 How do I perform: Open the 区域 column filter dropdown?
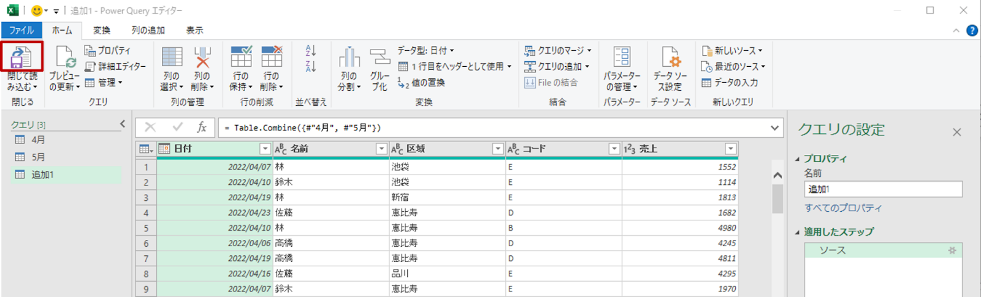tap(498, 149)
